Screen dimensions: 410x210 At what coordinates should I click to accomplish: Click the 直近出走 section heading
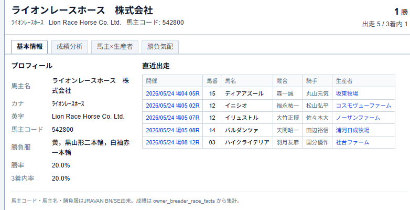pyautogui.click(x=156, y=66)
